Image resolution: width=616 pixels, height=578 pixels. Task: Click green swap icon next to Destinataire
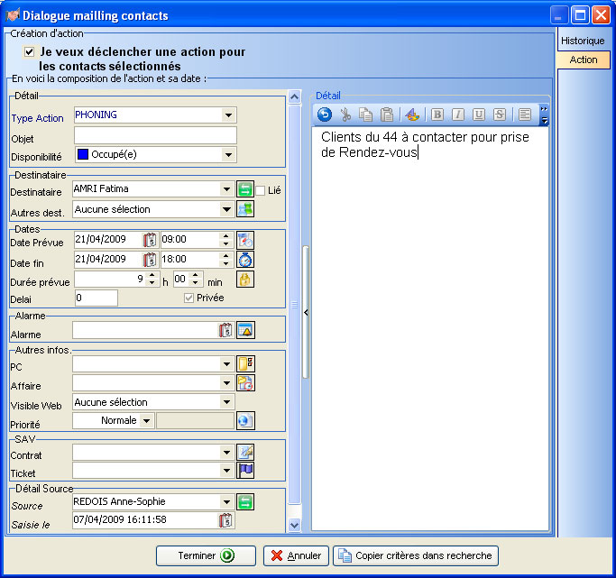click(244, 189)
